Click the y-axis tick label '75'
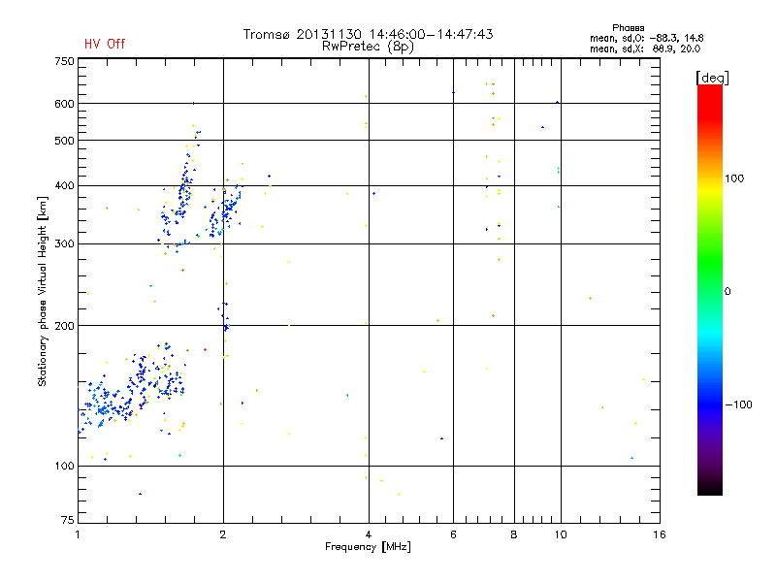 (68, 520)
